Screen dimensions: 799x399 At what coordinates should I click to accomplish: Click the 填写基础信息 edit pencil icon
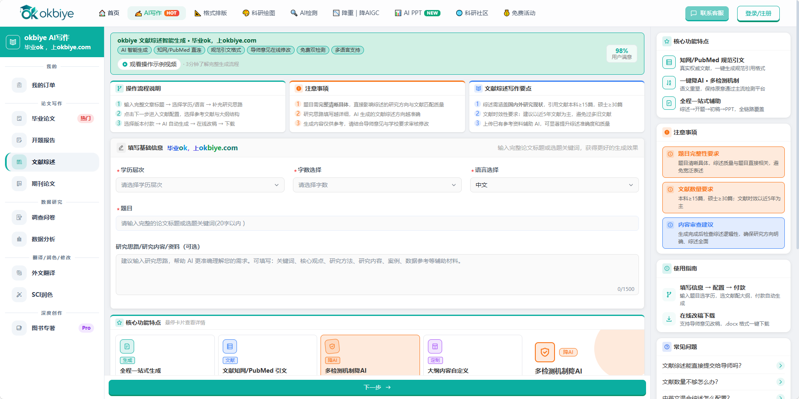(121, 148)
